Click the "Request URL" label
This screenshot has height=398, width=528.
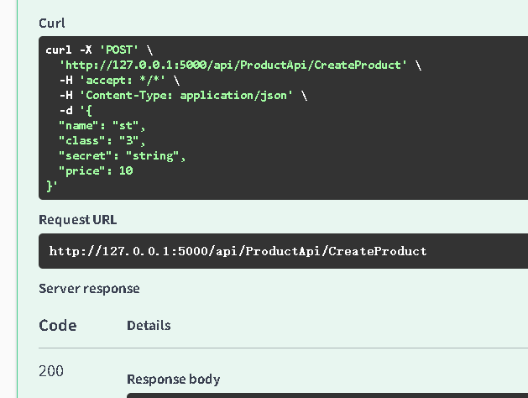[78, 220]
